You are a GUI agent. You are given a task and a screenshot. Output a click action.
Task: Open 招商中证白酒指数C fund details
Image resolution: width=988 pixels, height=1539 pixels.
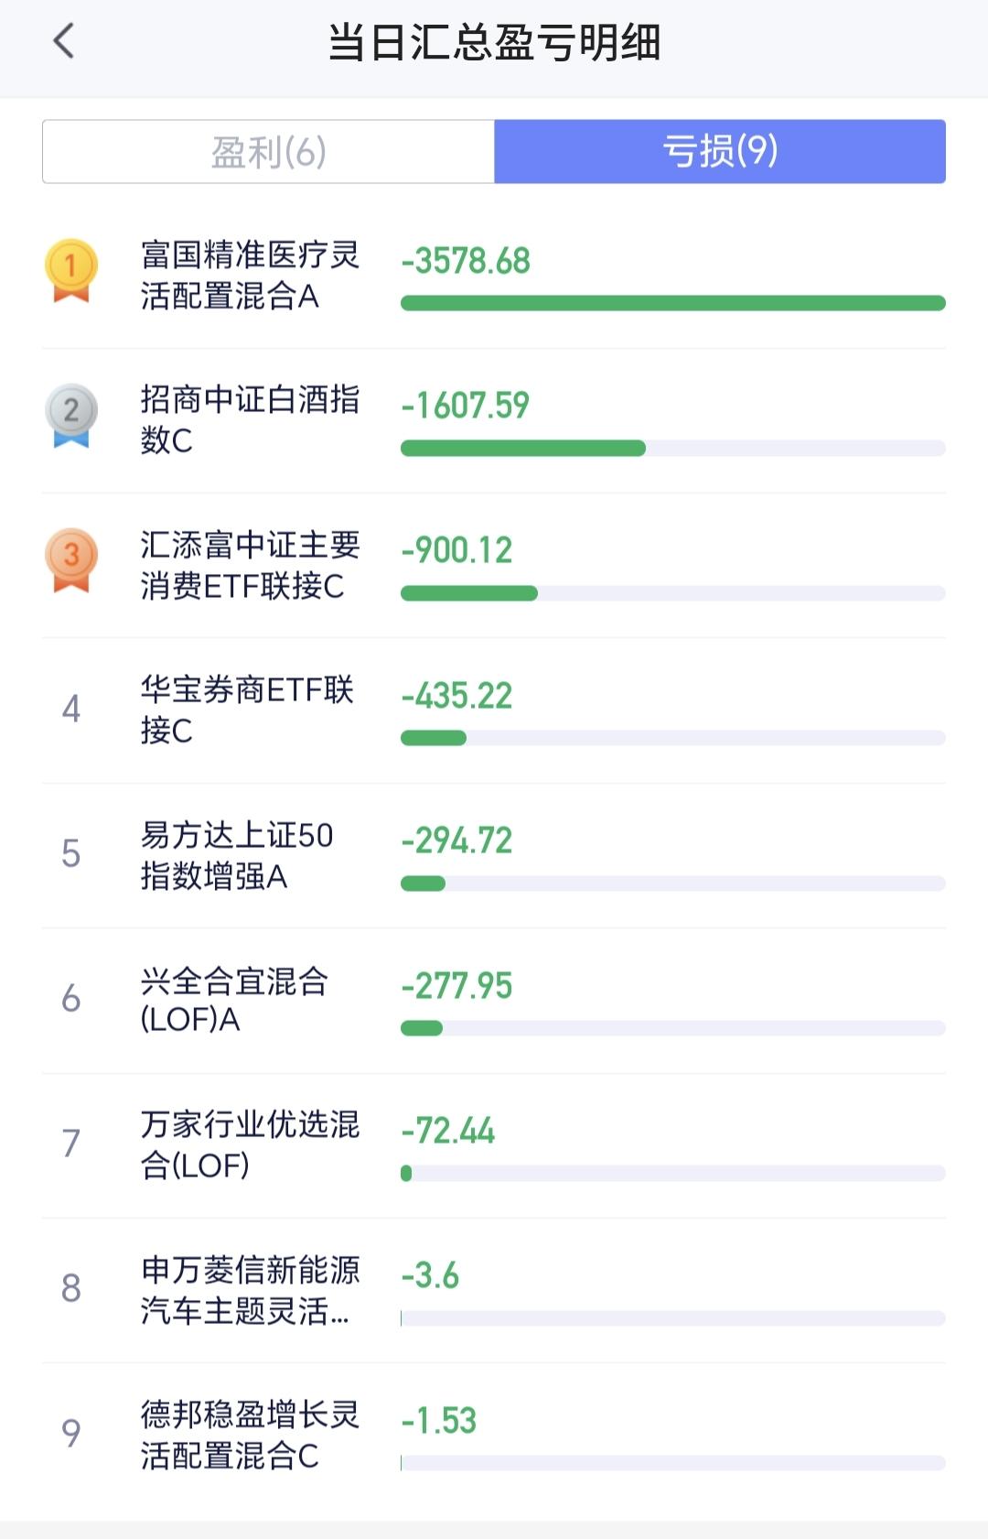coord(250,420)
